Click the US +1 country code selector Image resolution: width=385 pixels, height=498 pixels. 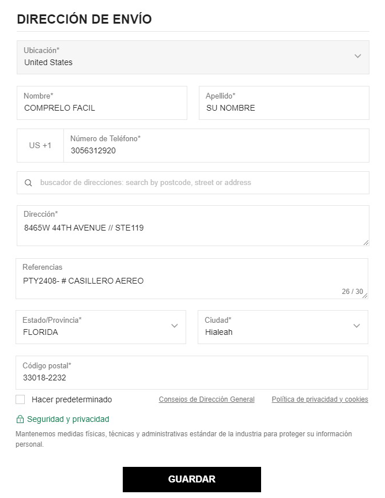pos(40,145)
